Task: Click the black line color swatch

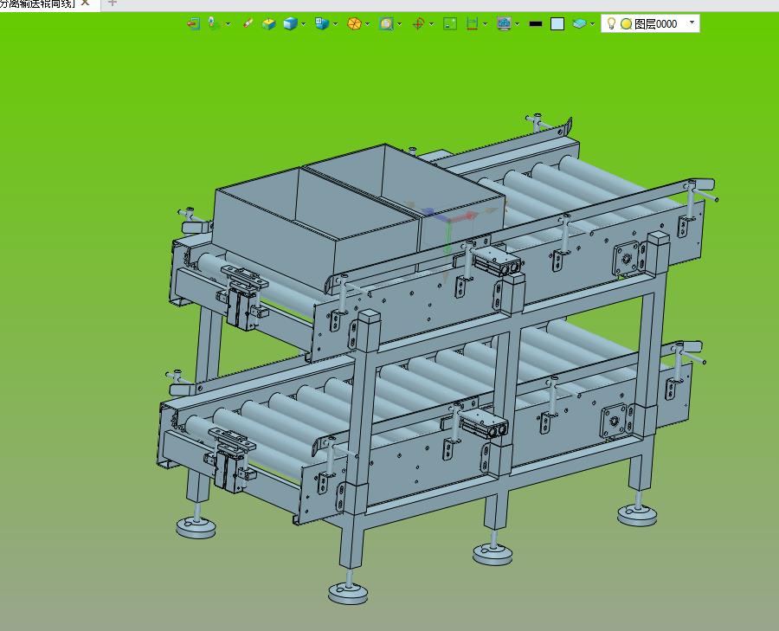Action: (x=536, y=24)
